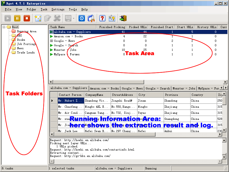Screen dimensions: 229x172
Task: Switch to the Google - Search tab
Action: [158, 88]
